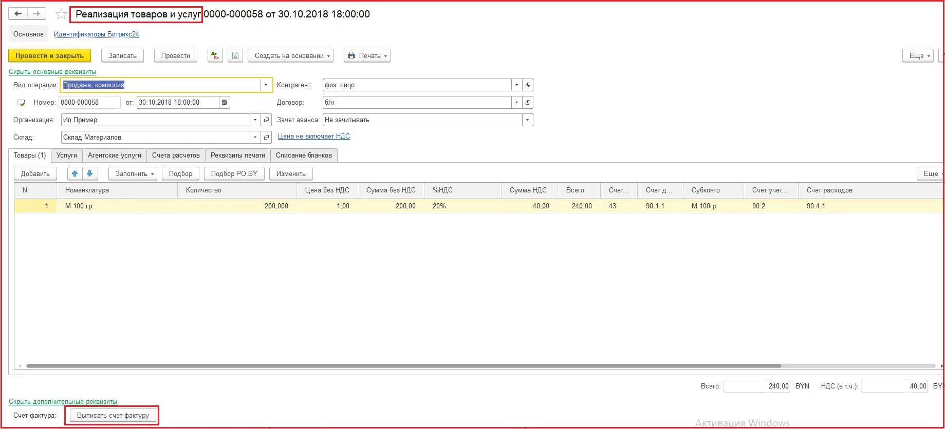This screenshot has height=429, width=945.
Task: Select the Количество cell 200,000
Action: 237,206
